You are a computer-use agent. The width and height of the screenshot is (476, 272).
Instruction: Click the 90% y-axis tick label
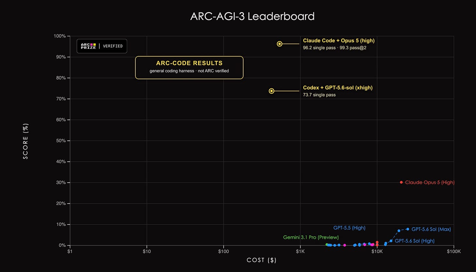pos(61,57)
